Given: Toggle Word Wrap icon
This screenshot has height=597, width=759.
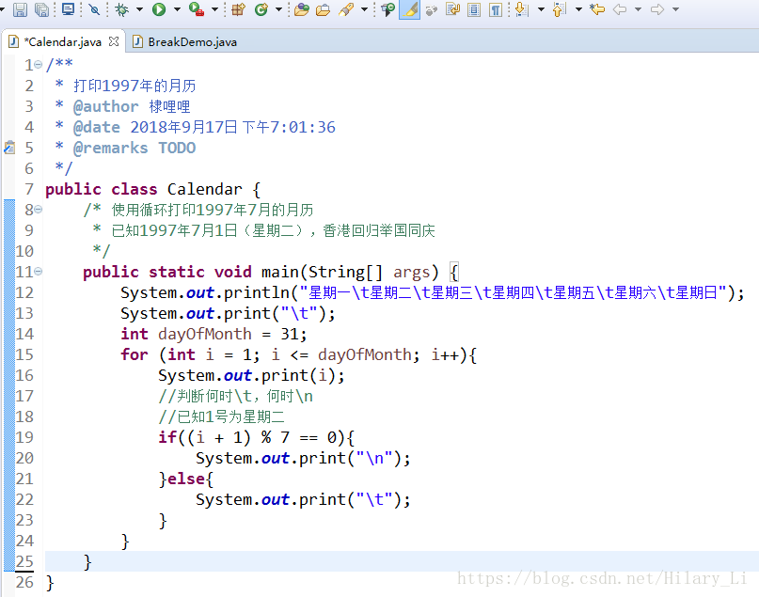Looking at the screenshot, I should tap(453, 9).
